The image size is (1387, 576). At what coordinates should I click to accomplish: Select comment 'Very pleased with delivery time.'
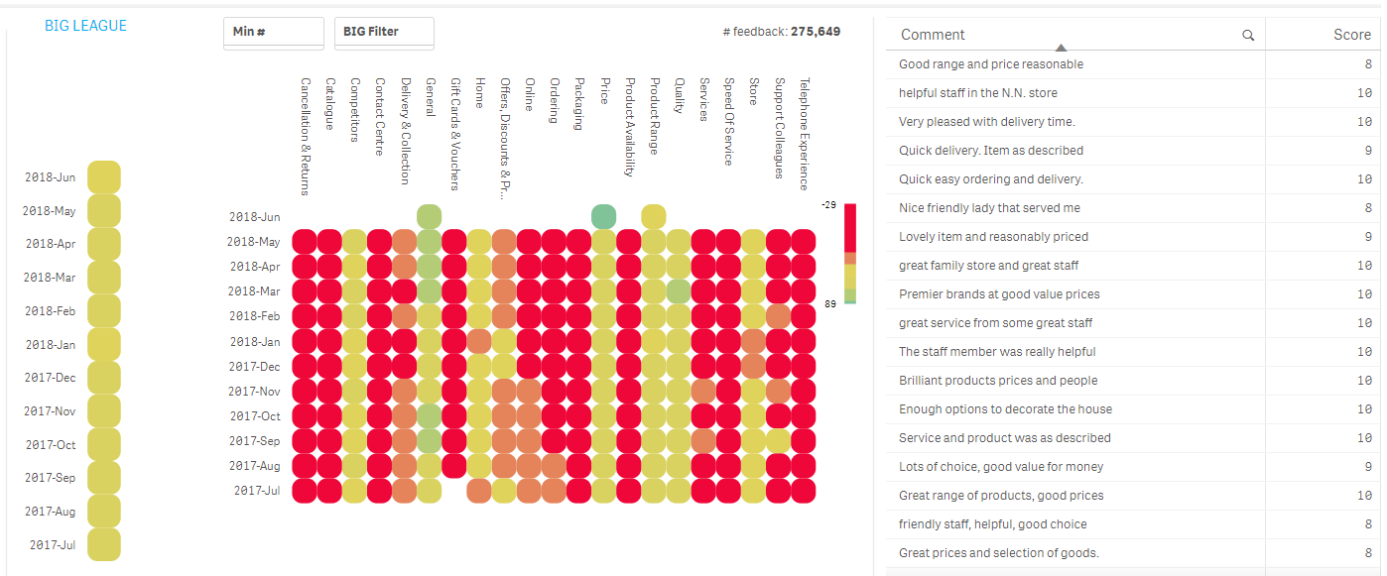986,122
